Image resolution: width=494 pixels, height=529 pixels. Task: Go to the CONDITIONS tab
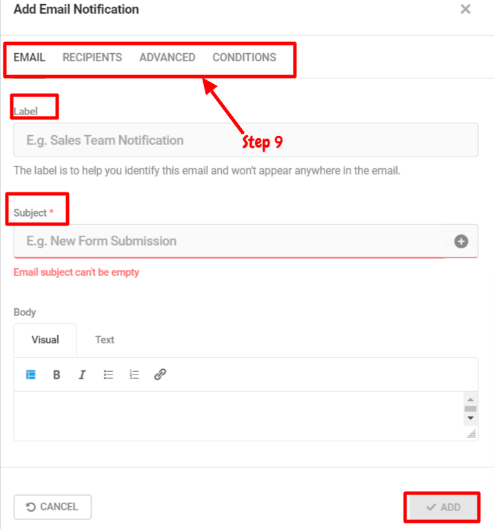click(x=245, y=57)
